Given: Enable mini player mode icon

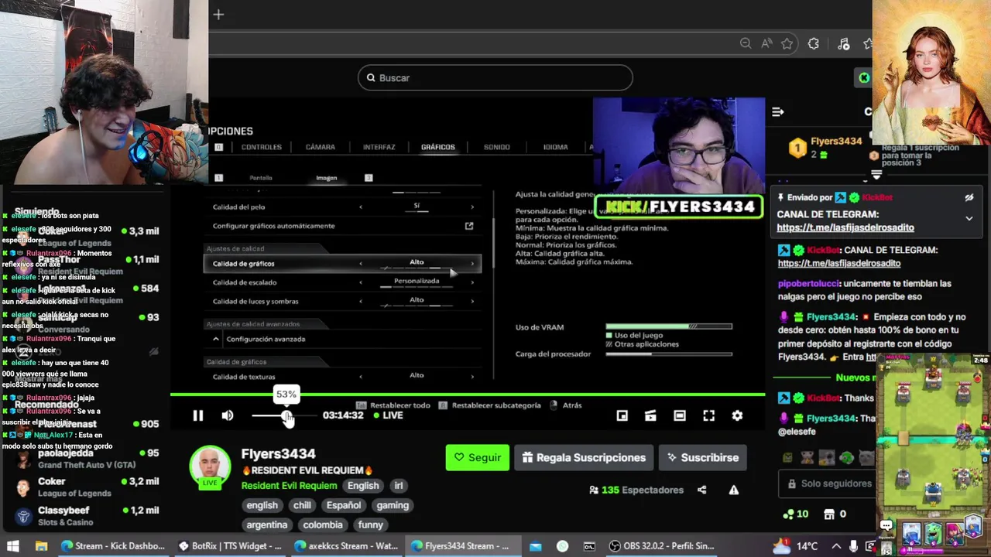Looking at the screenshot, I should pyautogui.click(x=622, y=415).
